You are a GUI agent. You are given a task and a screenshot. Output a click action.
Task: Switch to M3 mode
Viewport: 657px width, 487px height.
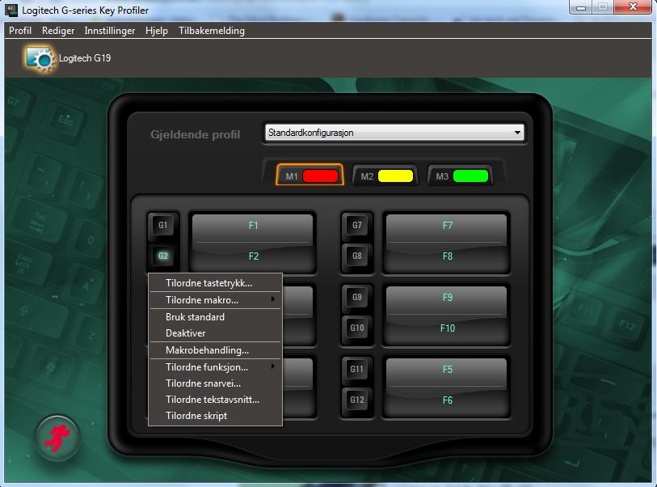[x=460, y=176]
